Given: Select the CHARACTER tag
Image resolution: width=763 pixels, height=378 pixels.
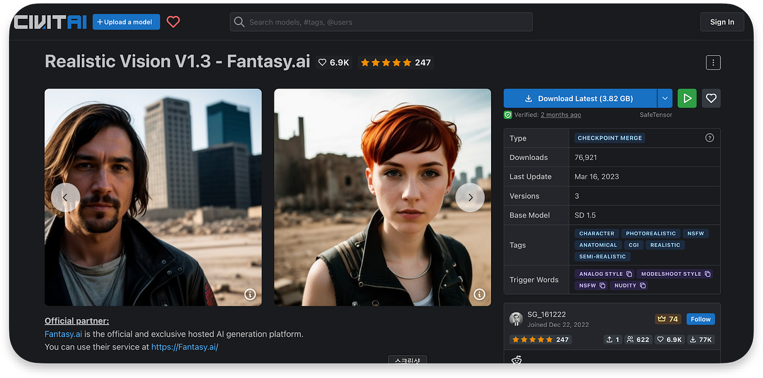Looking at the screenshot, I should [x=596, y=233].
